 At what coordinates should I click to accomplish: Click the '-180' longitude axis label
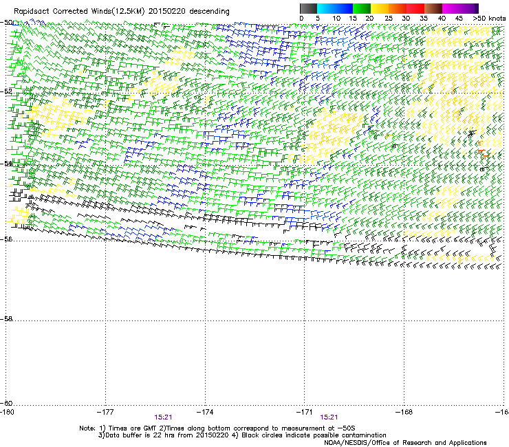(7, 412)
